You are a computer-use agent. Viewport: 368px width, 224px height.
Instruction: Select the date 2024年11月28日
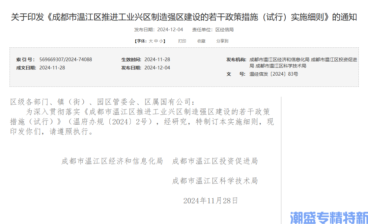coord(211,201)
